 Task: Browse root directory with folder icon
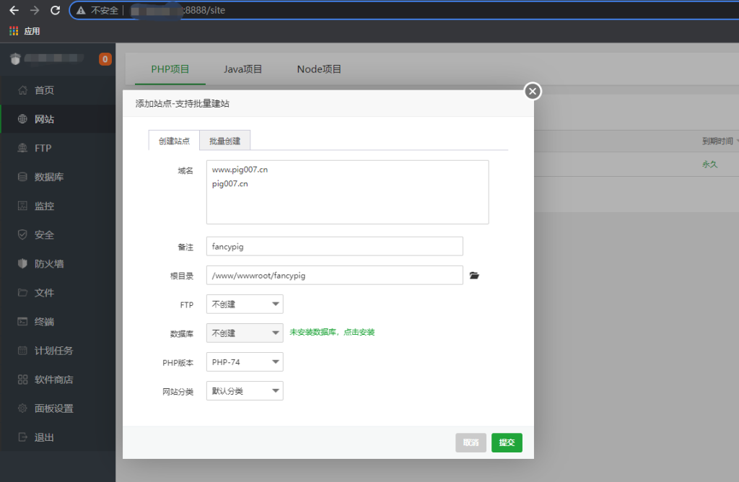click(x=474, y=275)
